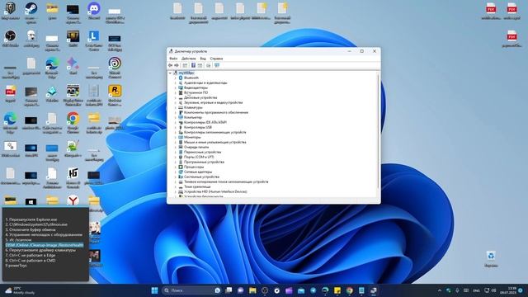
Task: Click the Back arrow in Device Manager toolbar
Action: click(171, 65)
